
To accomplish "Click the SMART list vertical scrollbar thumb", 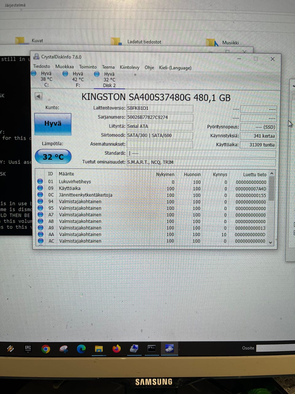I will (271, 189).
